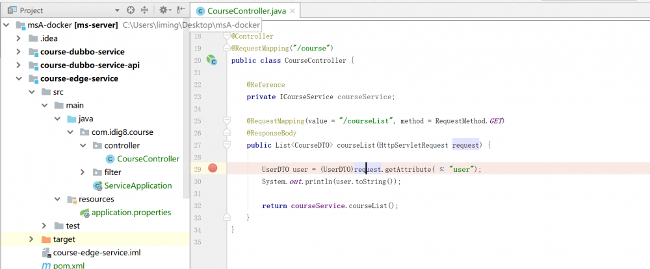The image size is (650, 269).
Task: Click the ServiceApplication Spring Boot icon
Action: (98, 186)
